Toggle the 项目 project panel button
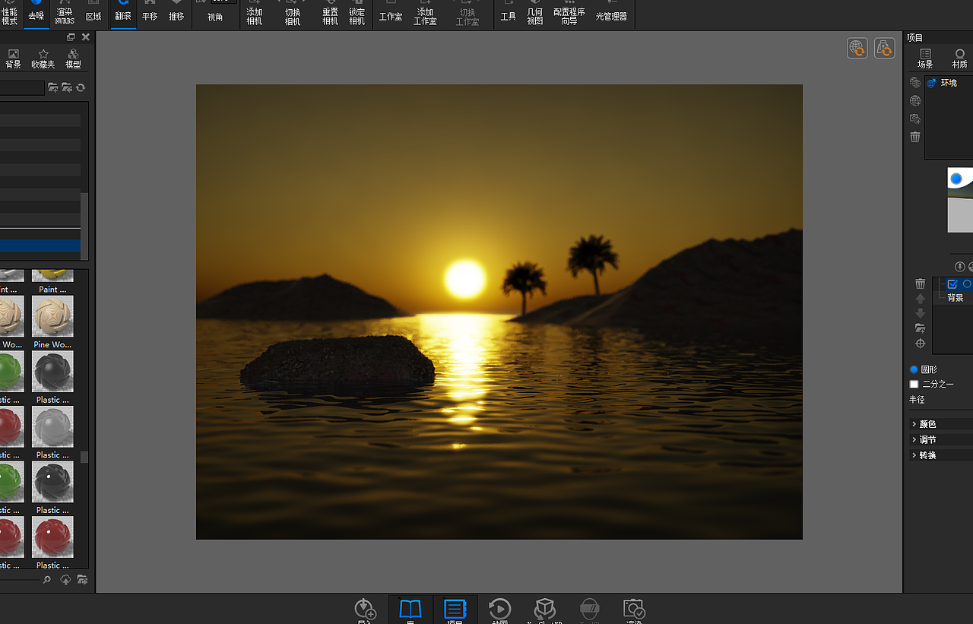The image size is (973, 624). tap(455, 610)
